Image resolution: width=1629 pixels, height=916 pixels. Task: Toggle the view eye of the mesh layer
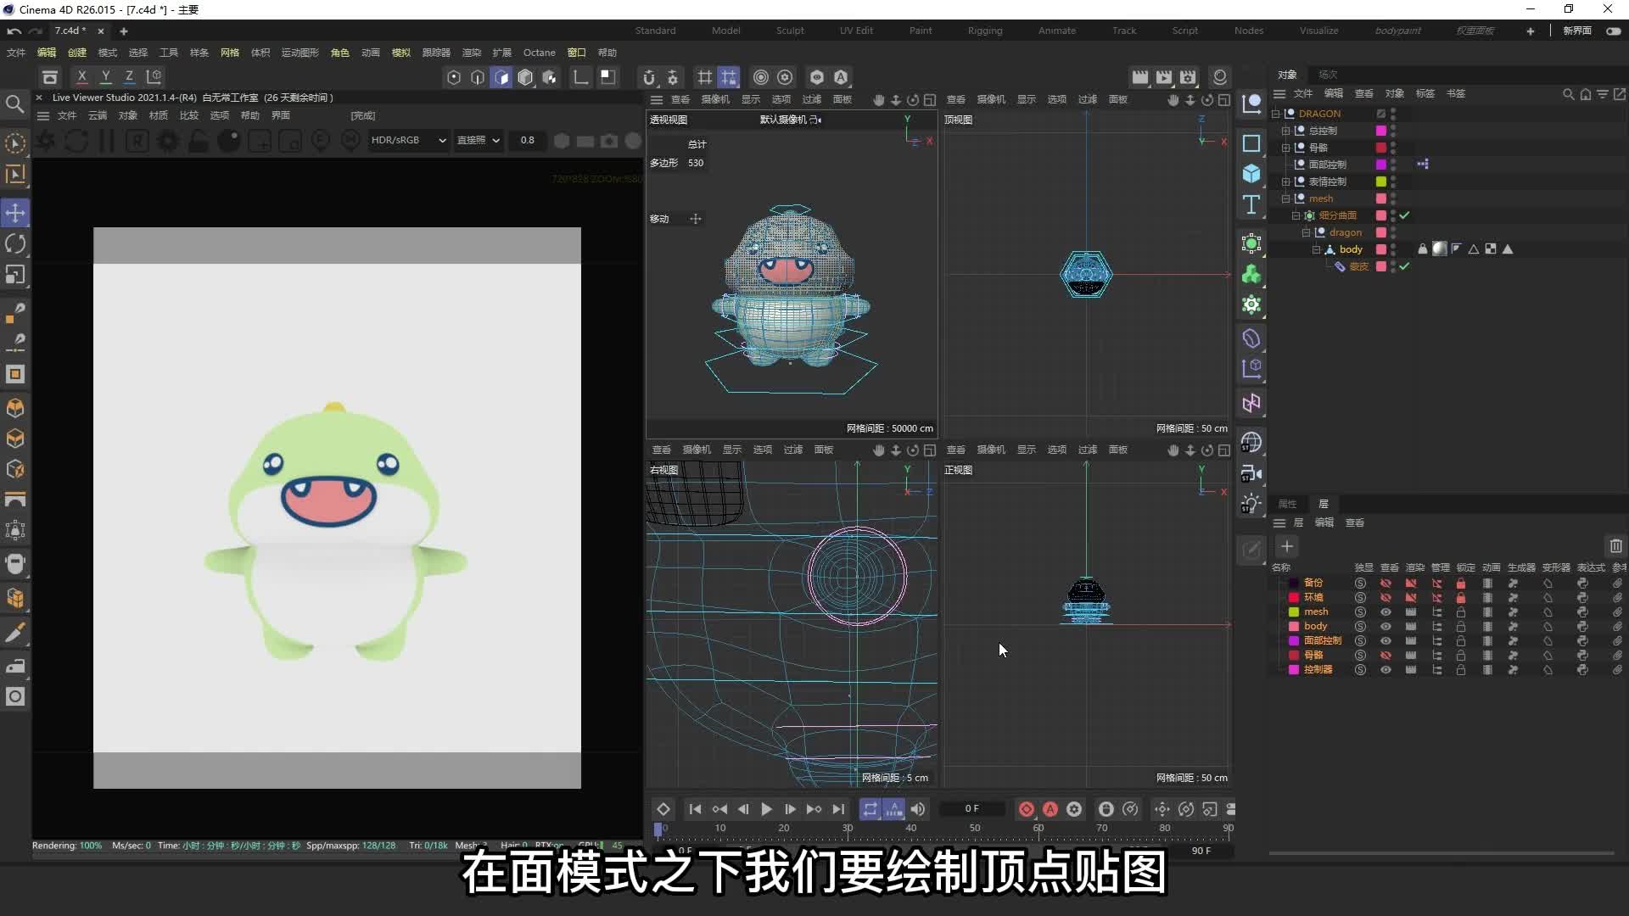coord(1385,612)
